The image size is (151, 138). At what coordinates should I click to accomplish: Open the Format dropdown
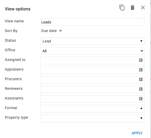pyautogui.click(x=92, y=109)
